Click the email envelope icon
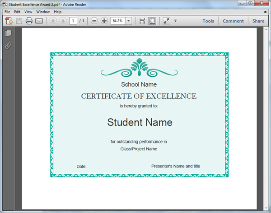This screenshot has height=213, width=271. click(39, 21)
